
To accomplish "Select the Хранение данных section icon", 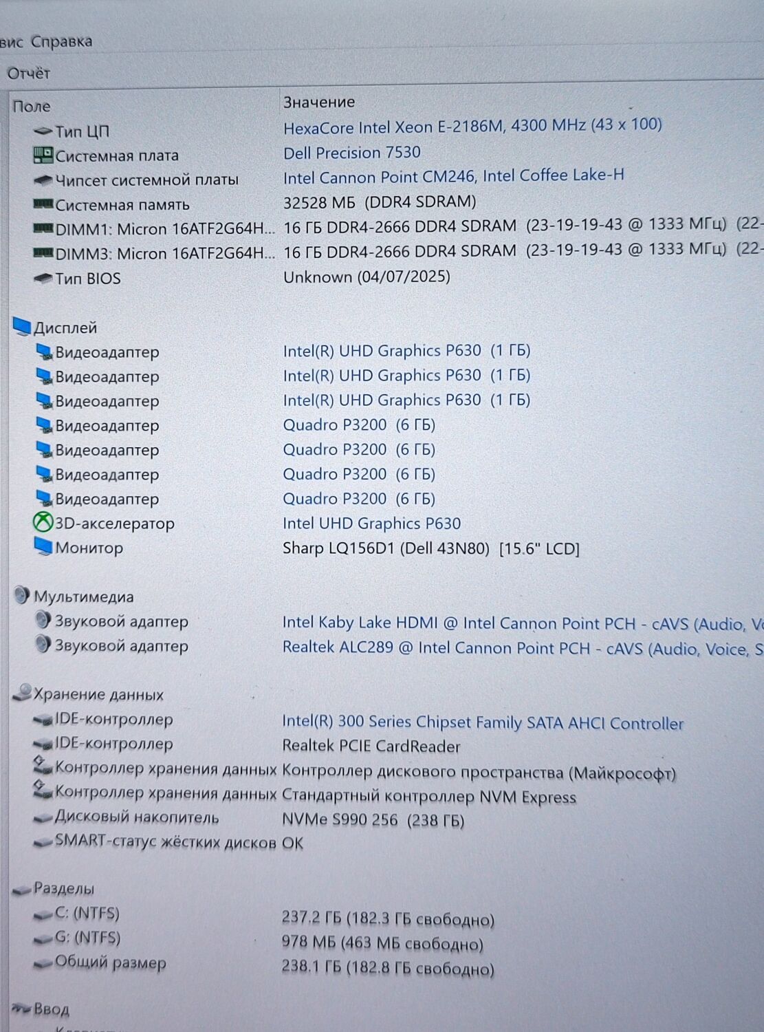I will coord(22,693).
